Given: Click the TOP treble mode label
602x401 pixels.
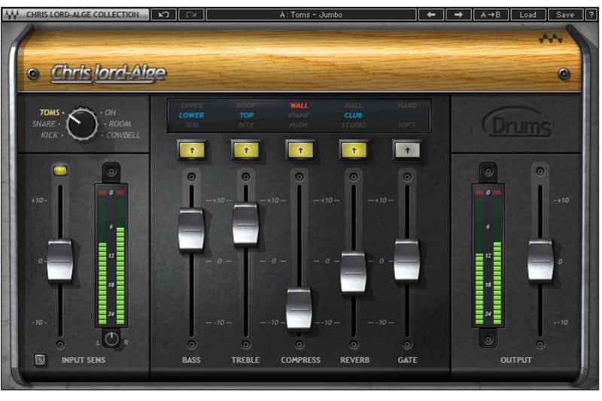Looking at the screenshot, I should 246,115.
